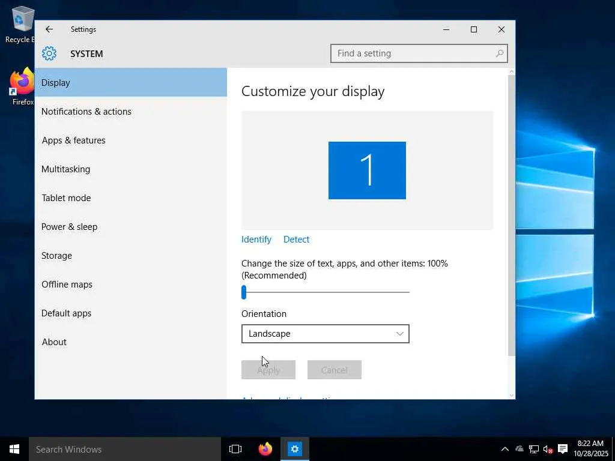Click the Settings taskbar icon
615x461 pixels.
coord(294,449)
